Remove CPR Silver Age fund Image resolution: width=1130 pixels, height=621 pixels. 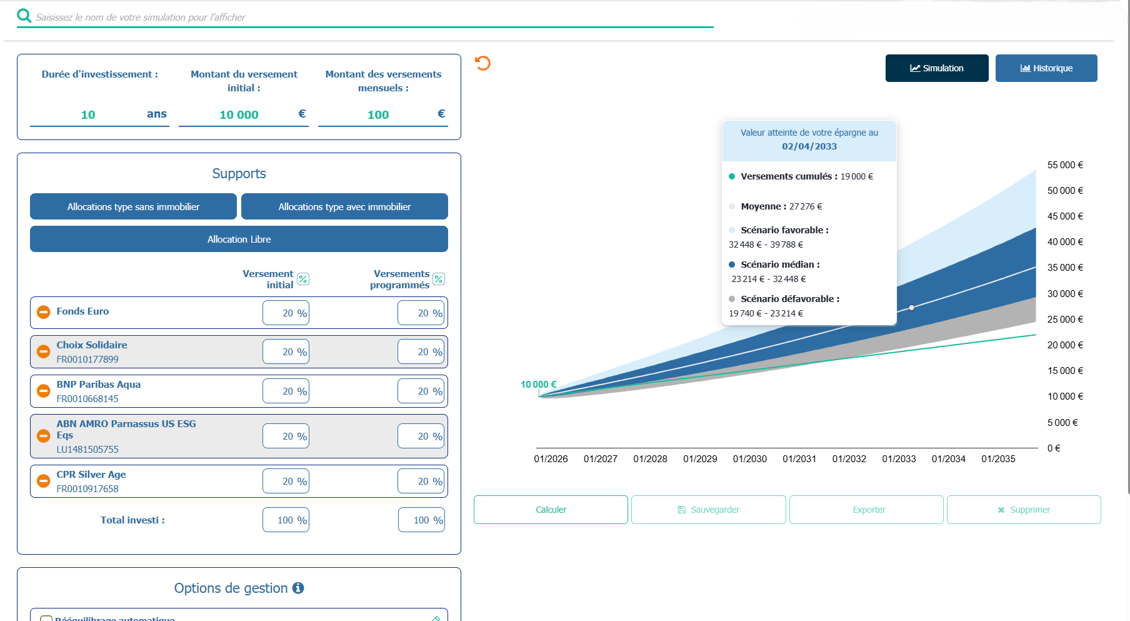(x=43, y=481)
